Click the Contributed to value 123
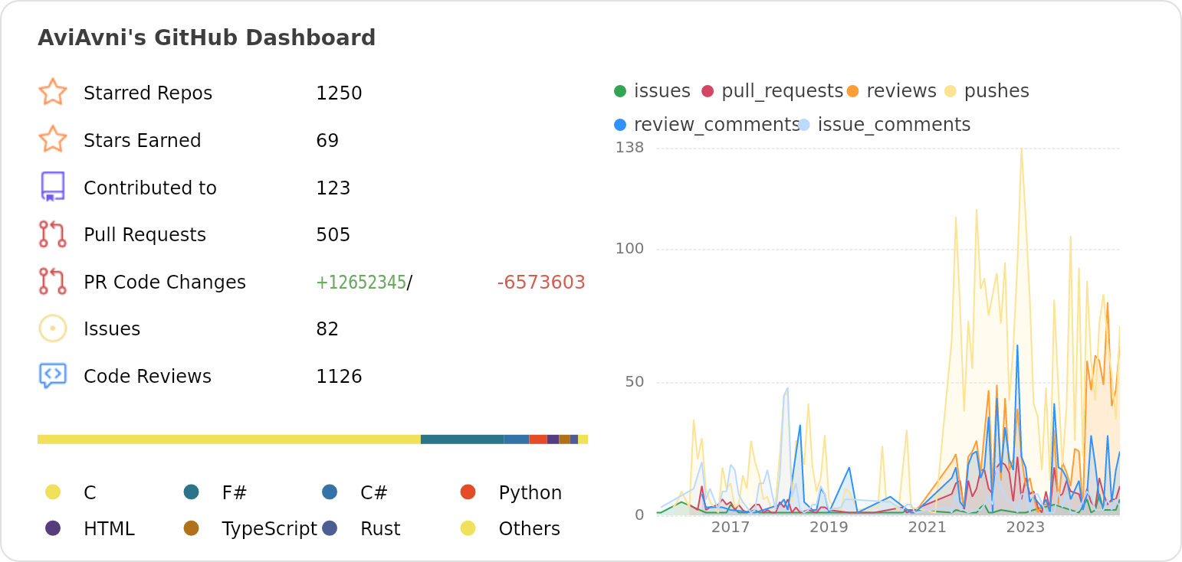 point(333,188)
